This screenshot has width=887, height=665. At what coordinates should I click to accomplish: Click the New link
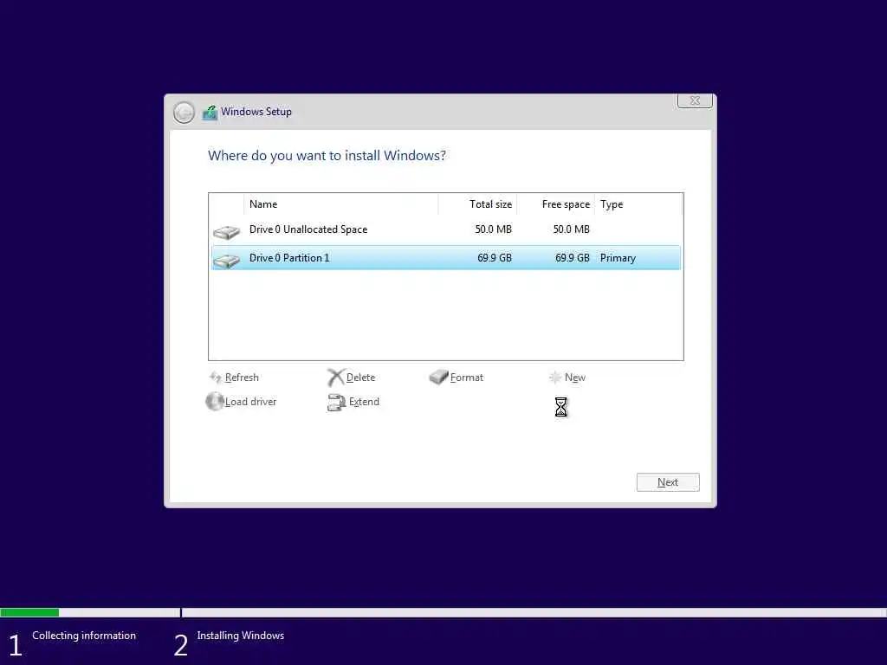(x=575, y=378)
